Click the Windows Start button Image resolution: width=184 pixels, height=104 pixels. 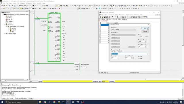2,102
